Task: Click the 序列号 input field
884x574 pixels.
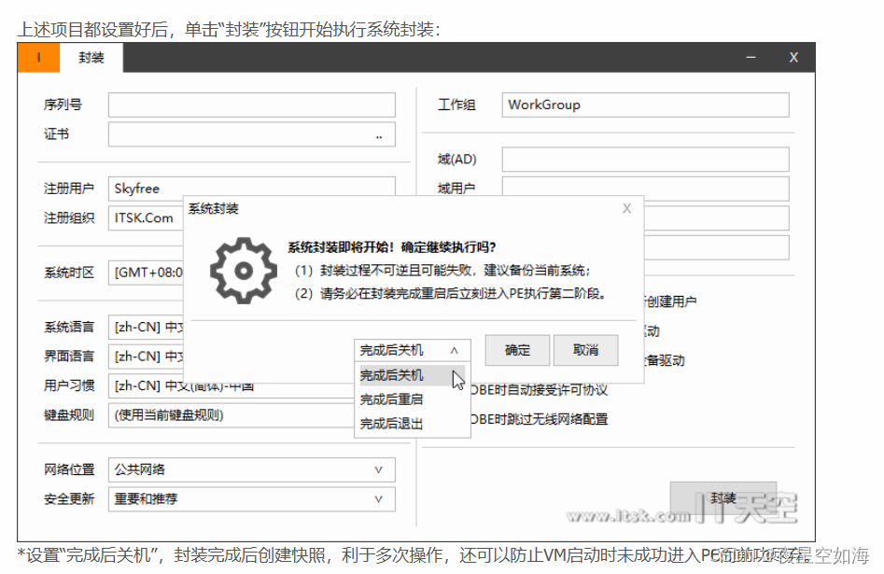Action: click(251, 105)
